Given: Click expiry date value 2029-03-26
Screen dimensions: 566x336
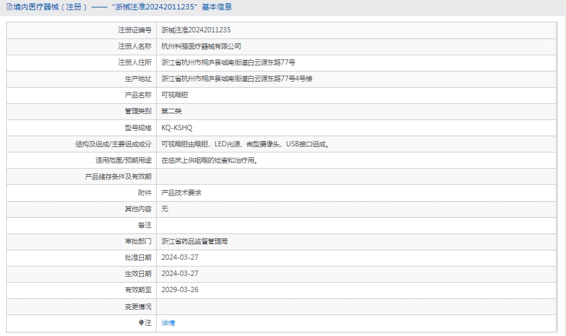Looking at the screenshot, I should point(180,289).
